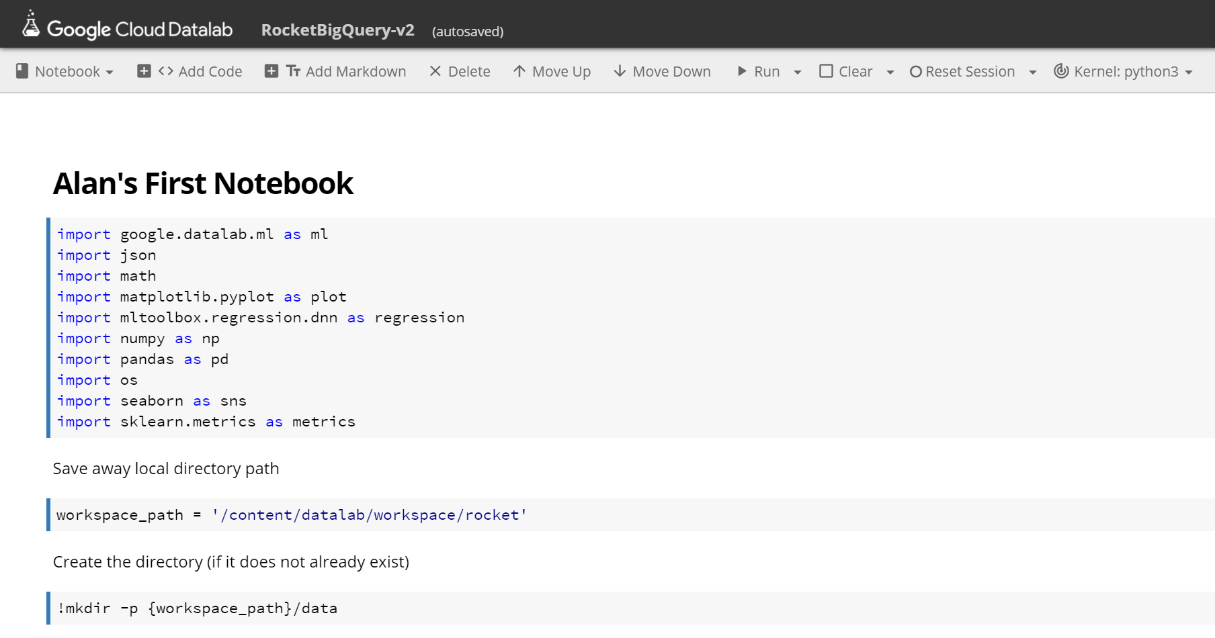
Task: Open the Reset Session dropdown arrow
Action: [x=1033, y=72]
